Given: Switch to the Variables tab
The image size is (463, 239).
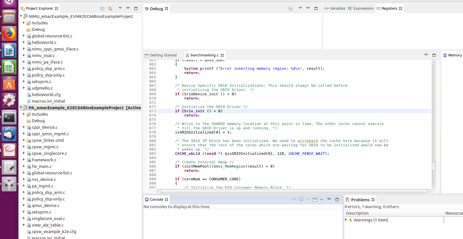Looking at the screenshot, I should click(x=335, y=9).
